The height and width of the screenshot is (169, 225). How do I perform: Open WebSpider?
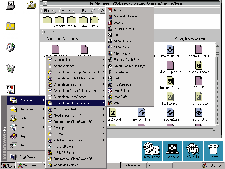coord(130,90)
